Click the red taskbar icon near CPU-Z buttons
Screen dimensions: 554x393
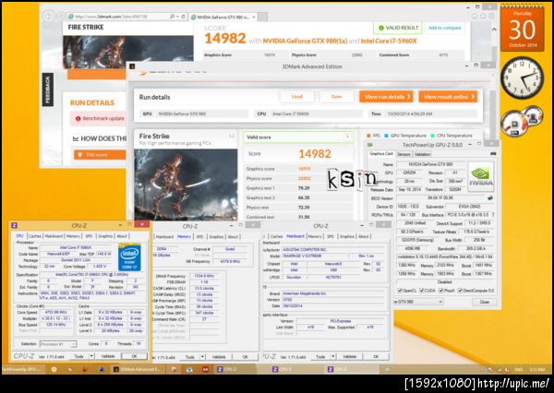(206, 369)
